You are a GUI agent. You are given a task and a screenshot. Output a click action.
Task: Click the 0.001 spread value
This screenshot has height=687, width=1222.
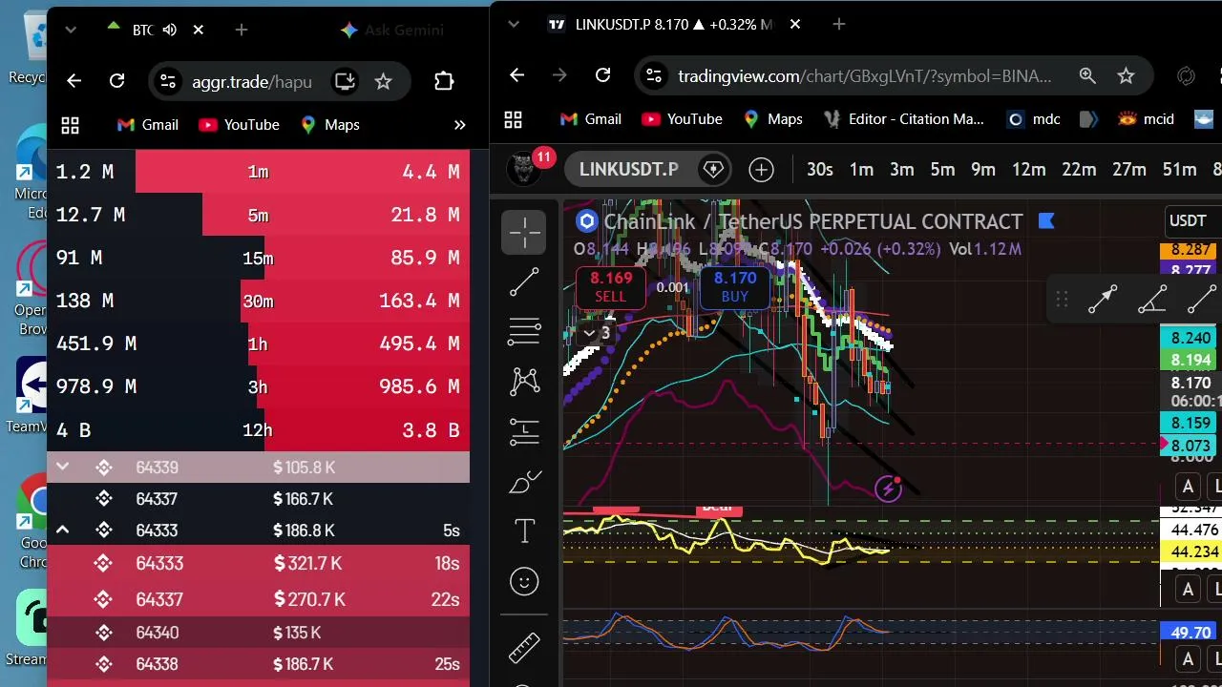point(673,287)
